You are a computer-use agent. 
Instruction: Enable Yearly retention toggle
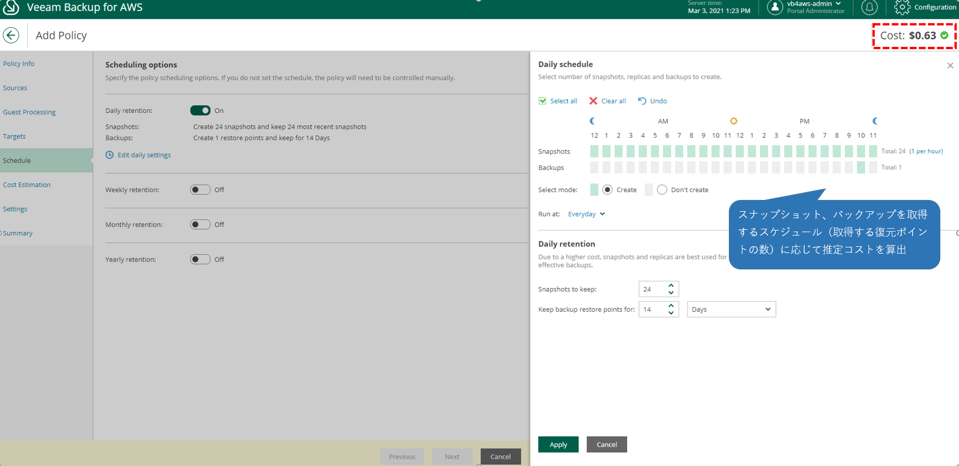click(200, 259)
